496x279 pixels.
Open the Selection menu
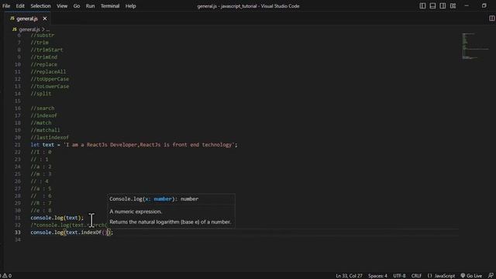(x=40, y=6)
